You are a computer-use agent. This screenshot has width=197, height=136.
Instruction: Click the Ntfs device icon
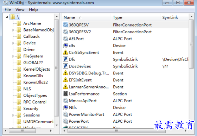coord(65,107)
